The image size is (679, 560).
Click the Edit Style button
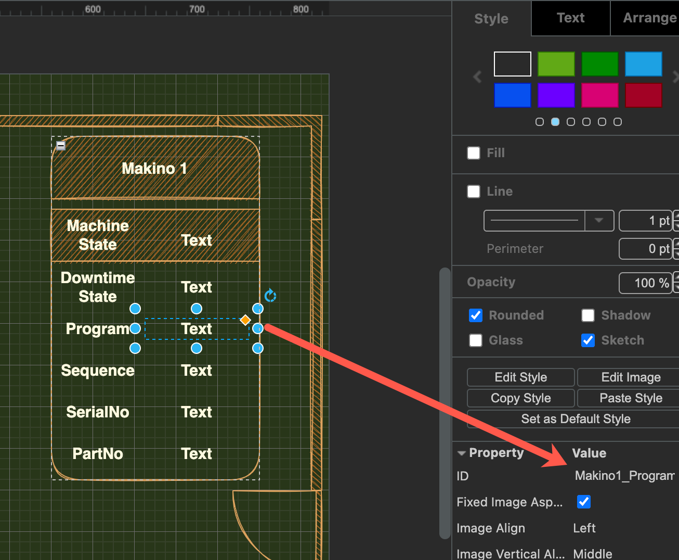click(x=520, y=377)
